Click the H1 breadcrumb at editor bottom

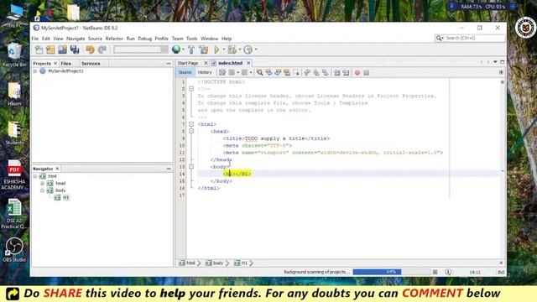click(241, 263)
